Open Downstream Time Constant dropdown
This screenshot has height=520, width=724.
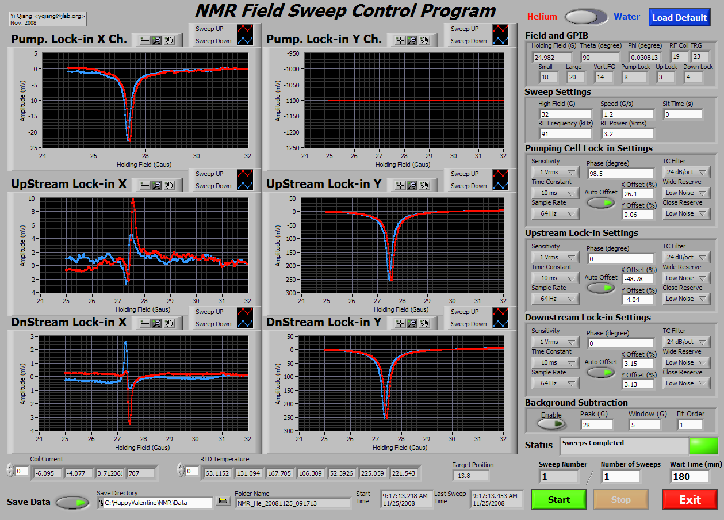(x=556, y=362)
